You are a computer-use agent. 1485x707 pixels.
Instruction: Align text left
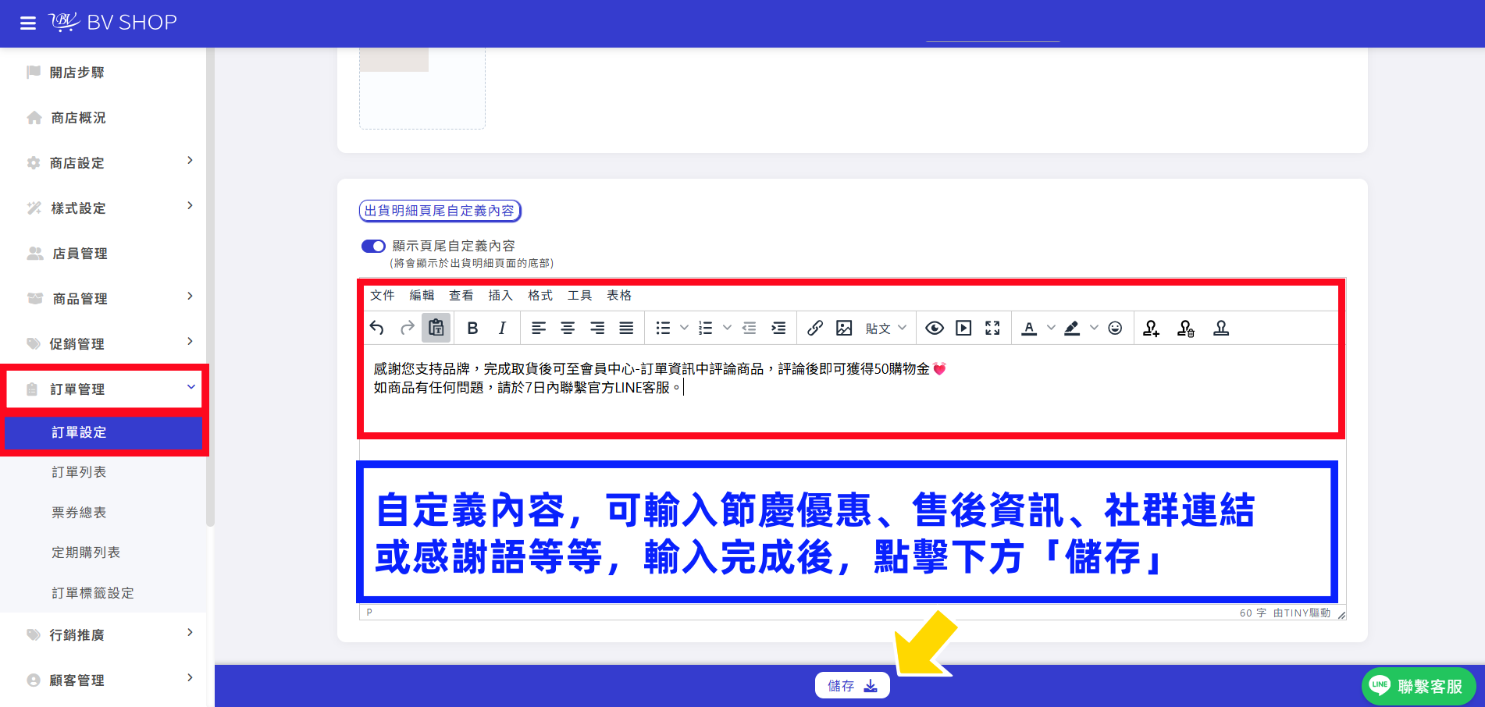pos(539,328)
